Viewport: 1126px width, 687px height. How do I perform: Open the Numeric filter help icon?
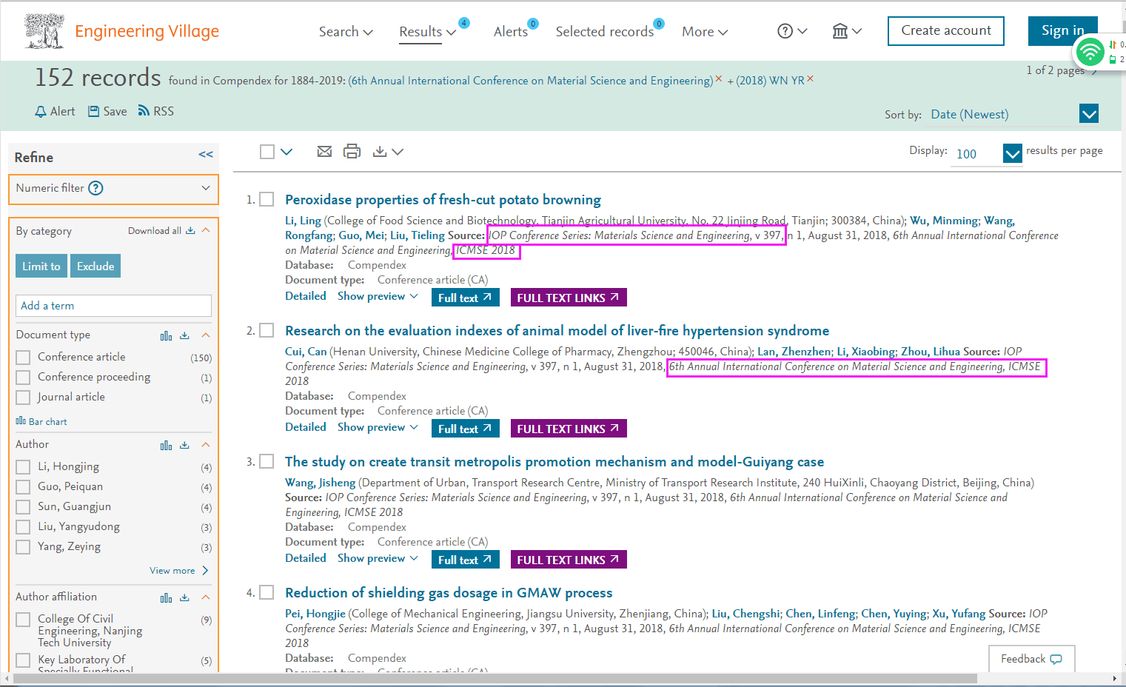[95, 188]
